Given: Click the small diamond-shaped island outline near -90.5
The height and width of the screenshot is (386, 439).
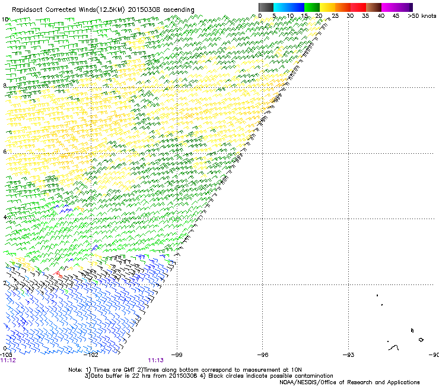Looking at the screenshot, I should (x=421, y=340).
